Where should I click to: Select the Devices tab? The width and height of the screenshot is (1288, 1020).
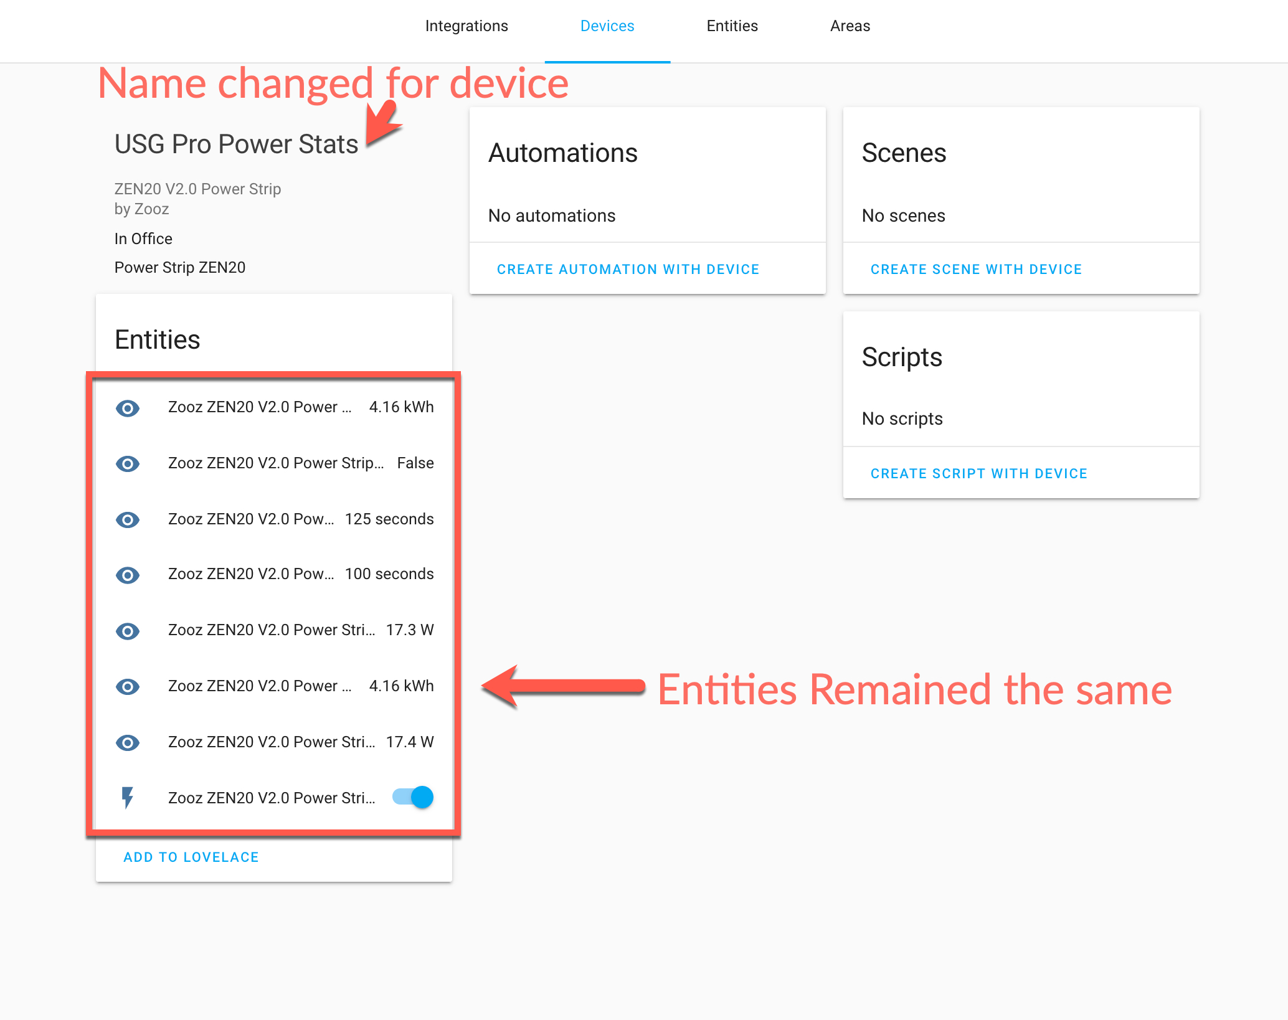(607, 26)
